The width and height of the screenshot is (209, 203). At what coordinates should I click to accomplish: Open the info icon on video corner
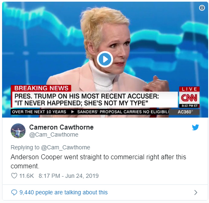coord(202,8)
